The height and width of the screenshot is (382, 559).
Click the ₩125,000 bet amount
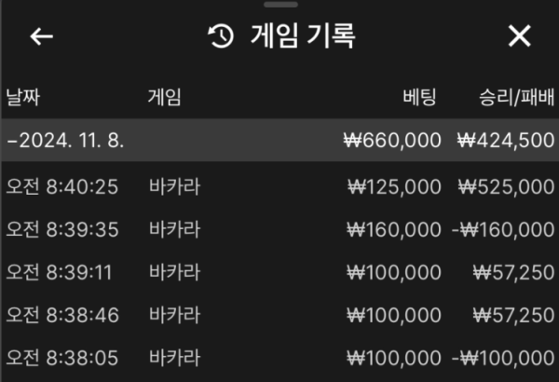394,186
